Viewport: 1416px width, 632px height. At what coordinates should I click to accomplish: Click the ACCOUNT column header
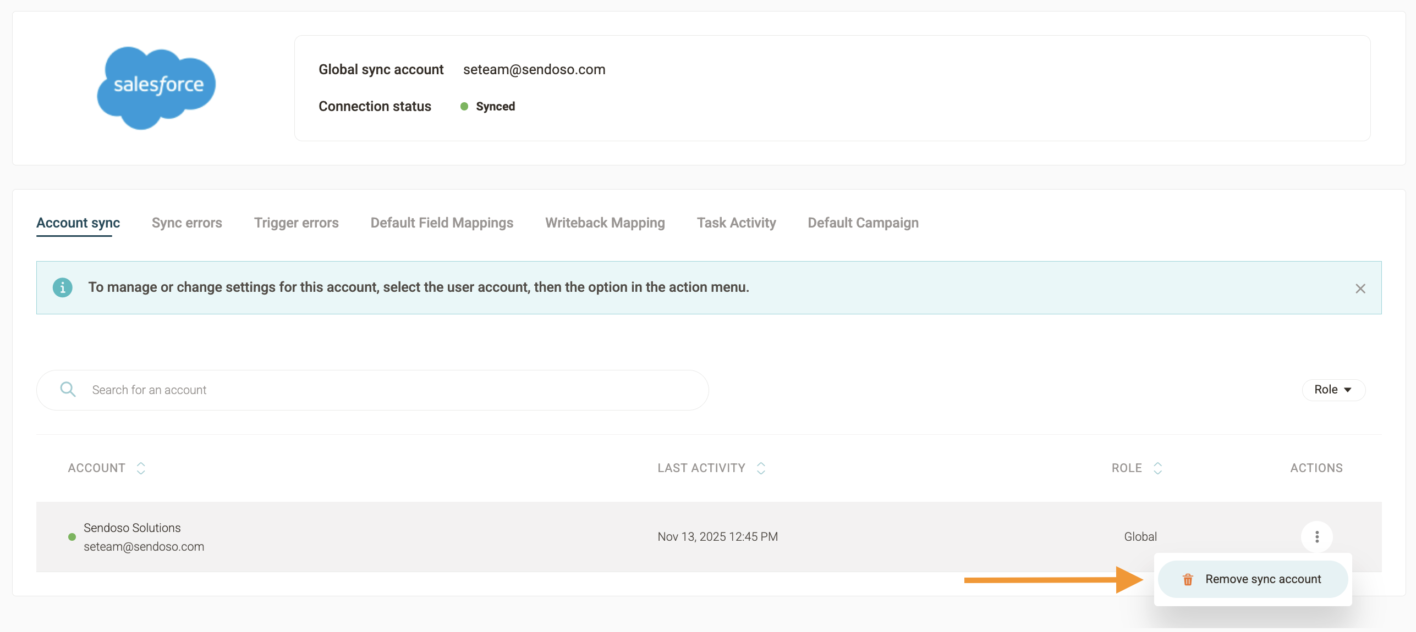[97, 468]
